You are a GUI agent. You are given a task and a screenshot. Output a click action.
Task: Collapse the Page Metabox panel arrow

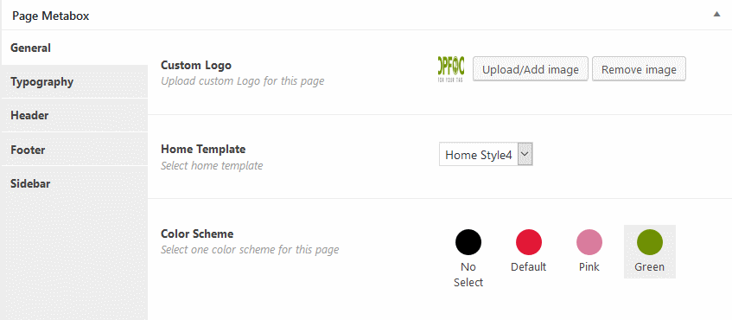(x=716, y=15)
